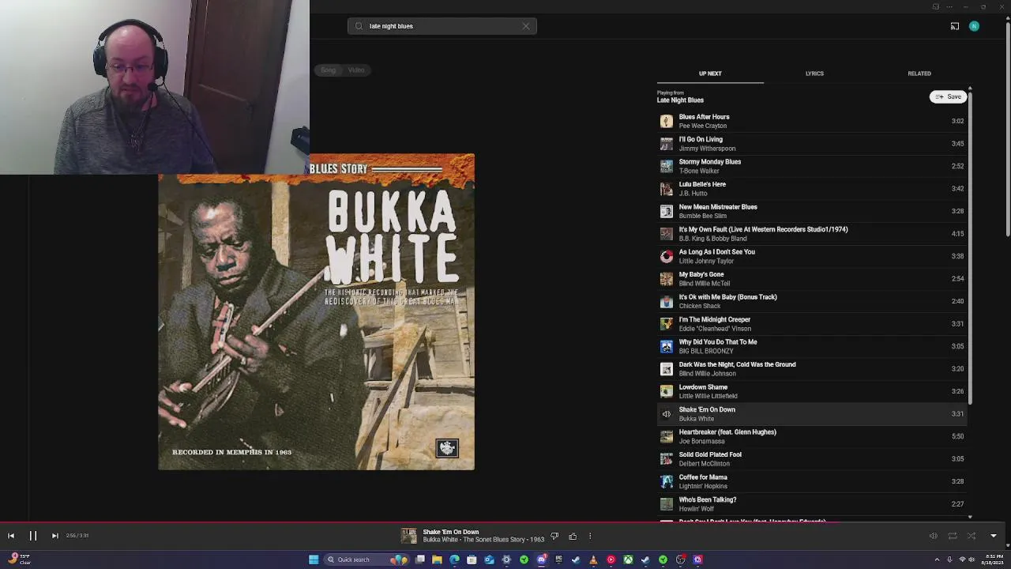1011x569 pixels.
Task: Like Shake 'Em On Down
Action: [x=573, y=537]
